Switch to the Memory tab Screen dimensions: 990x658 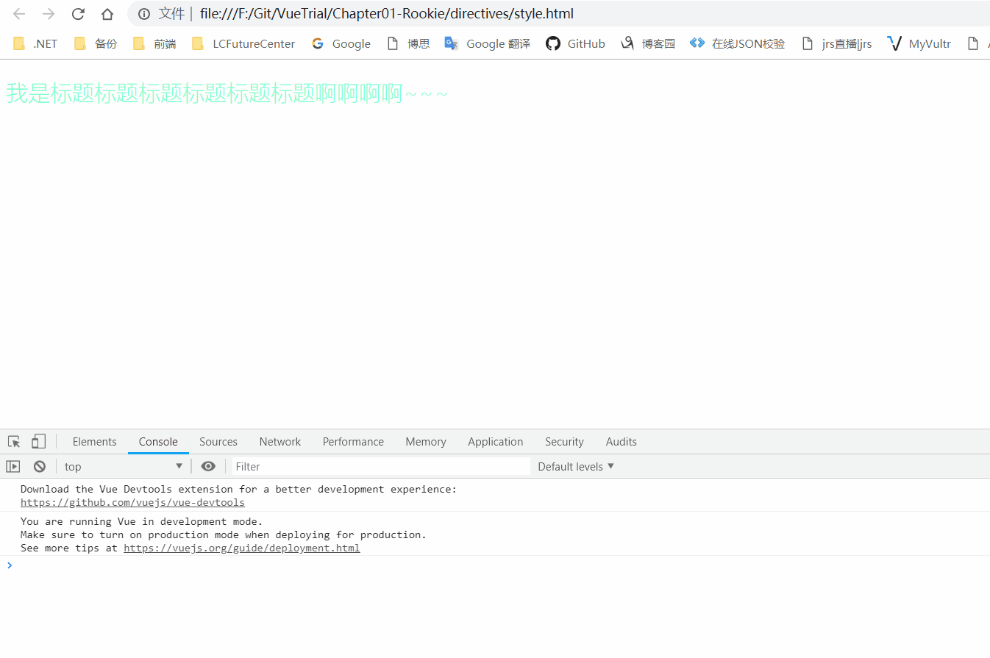[x=426, y=442]
